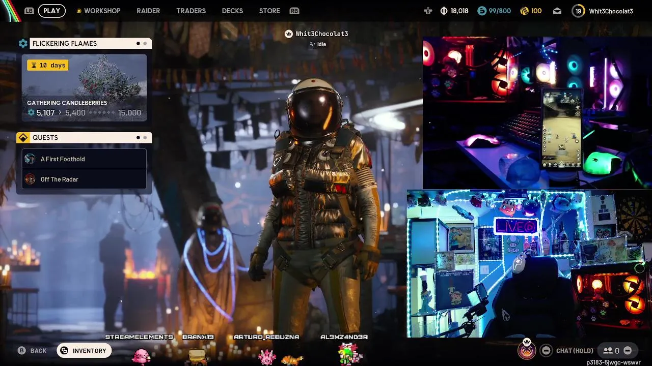Select the second page dot of Flickering Flames
Image resolution: width=652 pixels, height=366 pixels.
pyautogui.click(x=145, y=44)
